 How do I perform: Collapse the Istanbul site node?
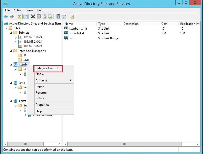(11, 65)
